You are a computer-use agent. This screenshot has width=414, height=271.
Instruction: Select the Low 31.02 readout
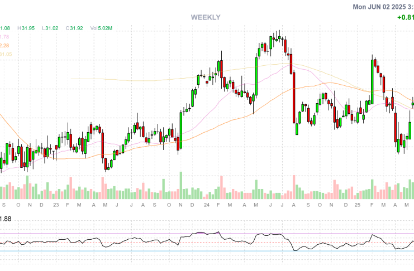pos(50,28)
